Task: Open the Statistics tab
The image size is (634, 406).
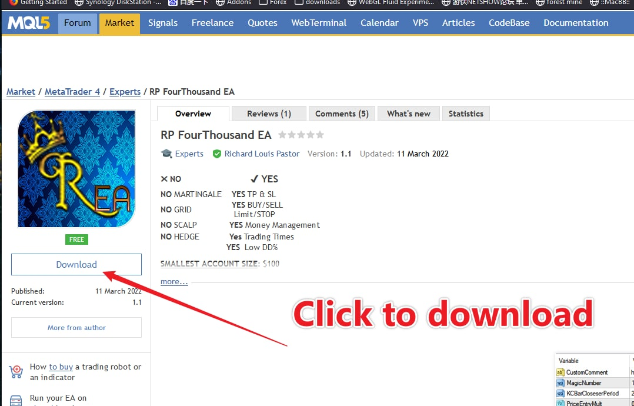Action: [x=466, y=114]
